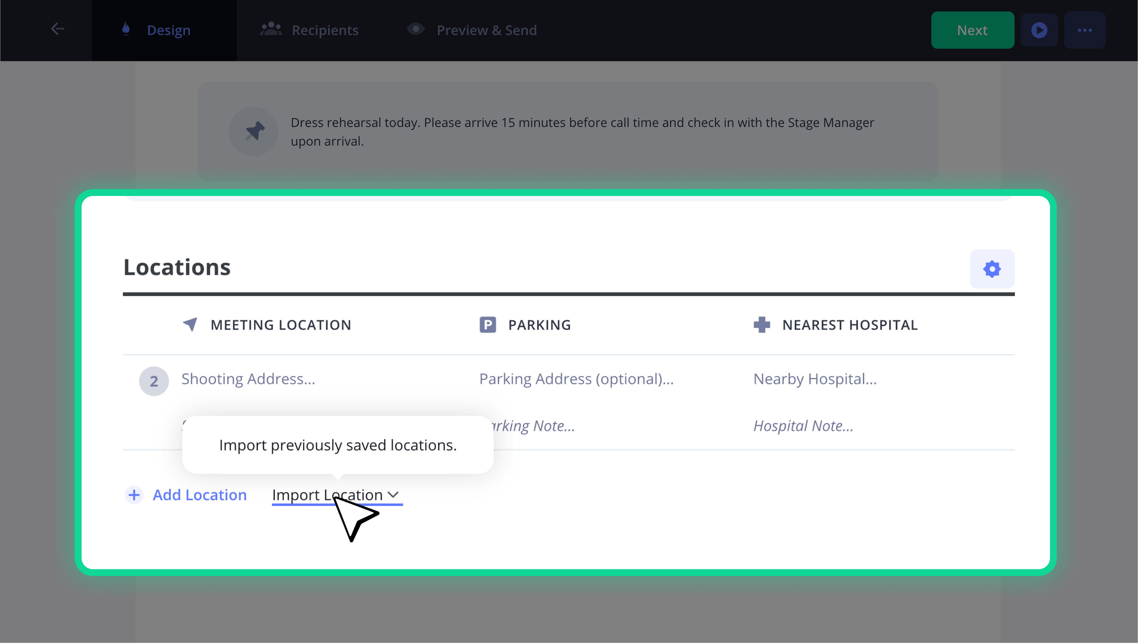Image resolution: width=1138 pixels, height=643 pixels.
Task: Click the Parking Address (optional) field
Action: tap(577, 379)
